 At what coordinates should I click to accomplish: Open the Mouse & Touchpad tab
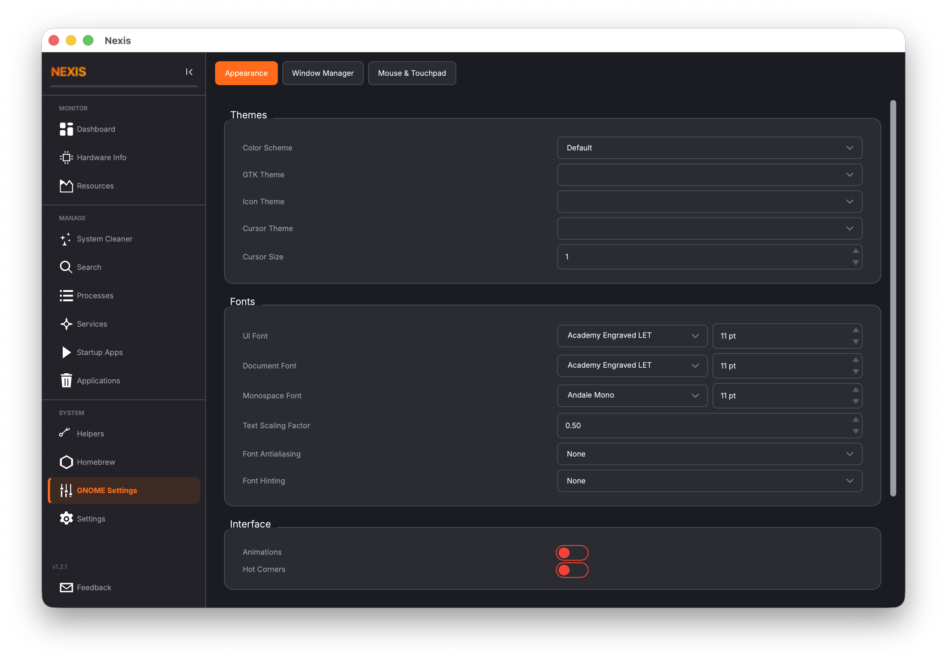pyautogui.click(x=412, y=73)
